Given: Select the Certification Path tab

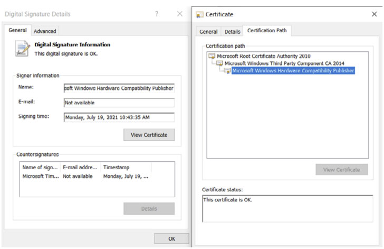Looking at the screenshot, I should tap(266, 31).
